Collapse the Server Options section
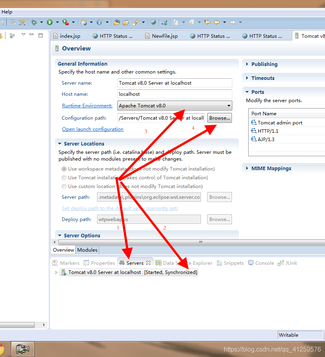 coord(60,235)
